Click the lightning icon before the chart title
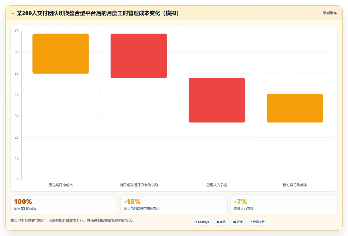348x236 pixels. [x=13, y=13]
